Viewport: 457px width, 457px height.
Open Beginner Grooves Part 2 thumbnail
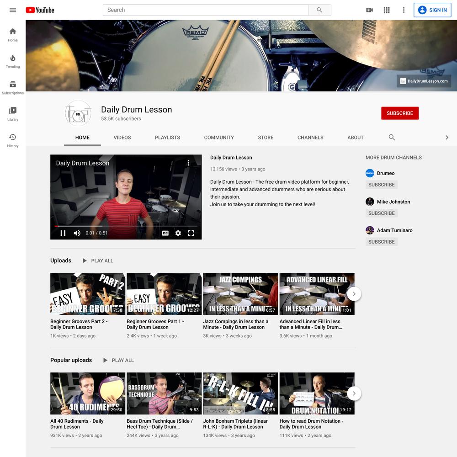coord(88,294)
